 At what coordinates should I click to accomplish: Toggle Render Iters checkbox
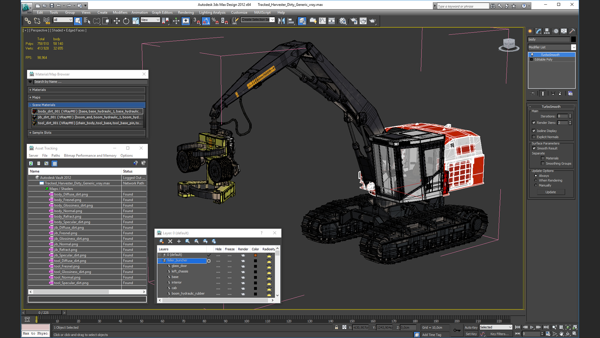[x=534, y=122]
